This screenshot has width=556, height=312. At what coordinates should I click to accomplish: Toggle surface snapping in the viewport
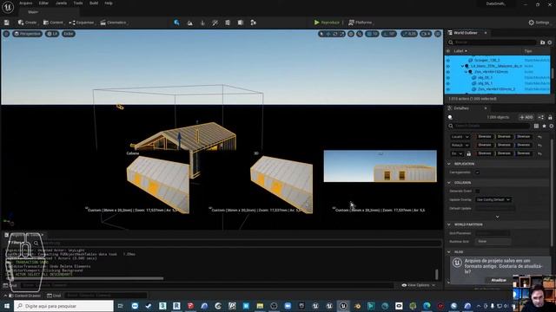pyautogui.click(x=360, y=34)
